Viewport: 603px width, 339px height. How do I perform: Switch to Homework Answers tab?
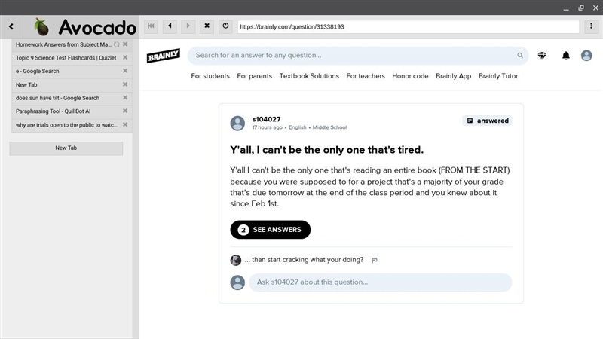click(63, 44)
